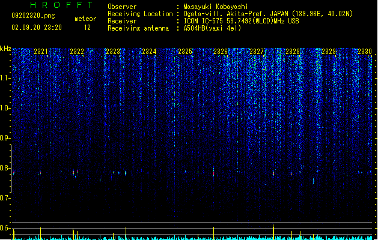Click the time marker 2328
The height and width of the screenshot is (240, 378).
293,52
